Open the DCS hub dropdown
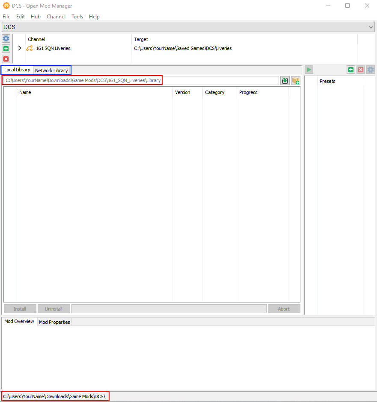This screenshot has width=377, height=402. click(x=372, y=26)
